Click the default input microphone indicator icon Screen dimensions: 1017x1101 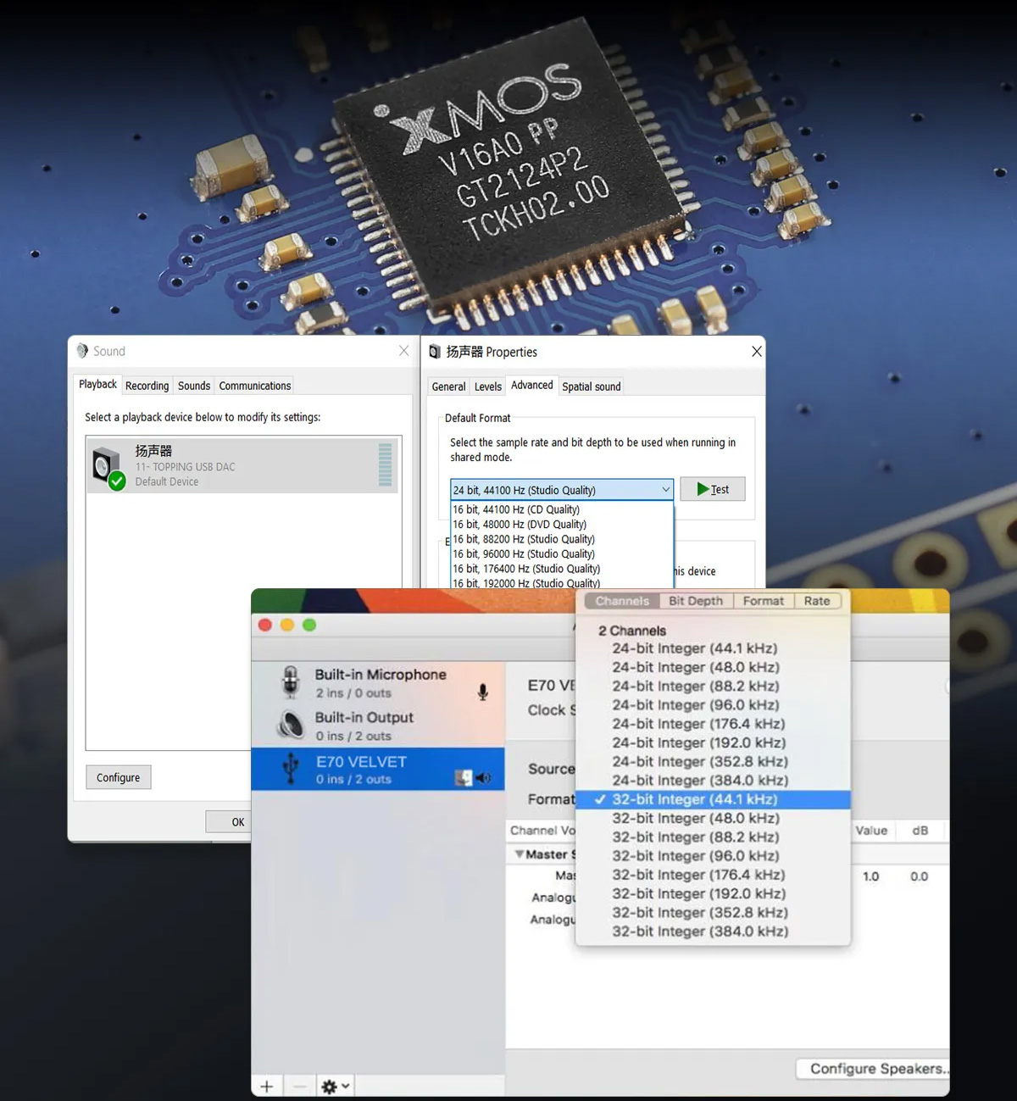tap(482, 692)
